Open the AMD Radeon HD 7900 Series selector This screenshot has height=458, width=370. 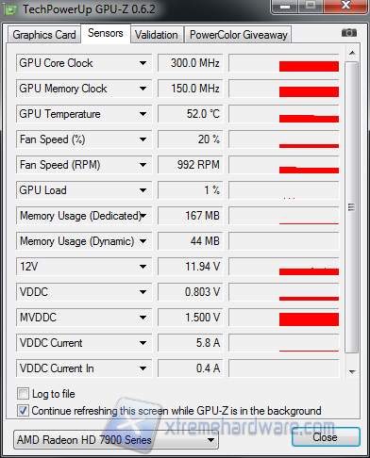pos(116,440)
